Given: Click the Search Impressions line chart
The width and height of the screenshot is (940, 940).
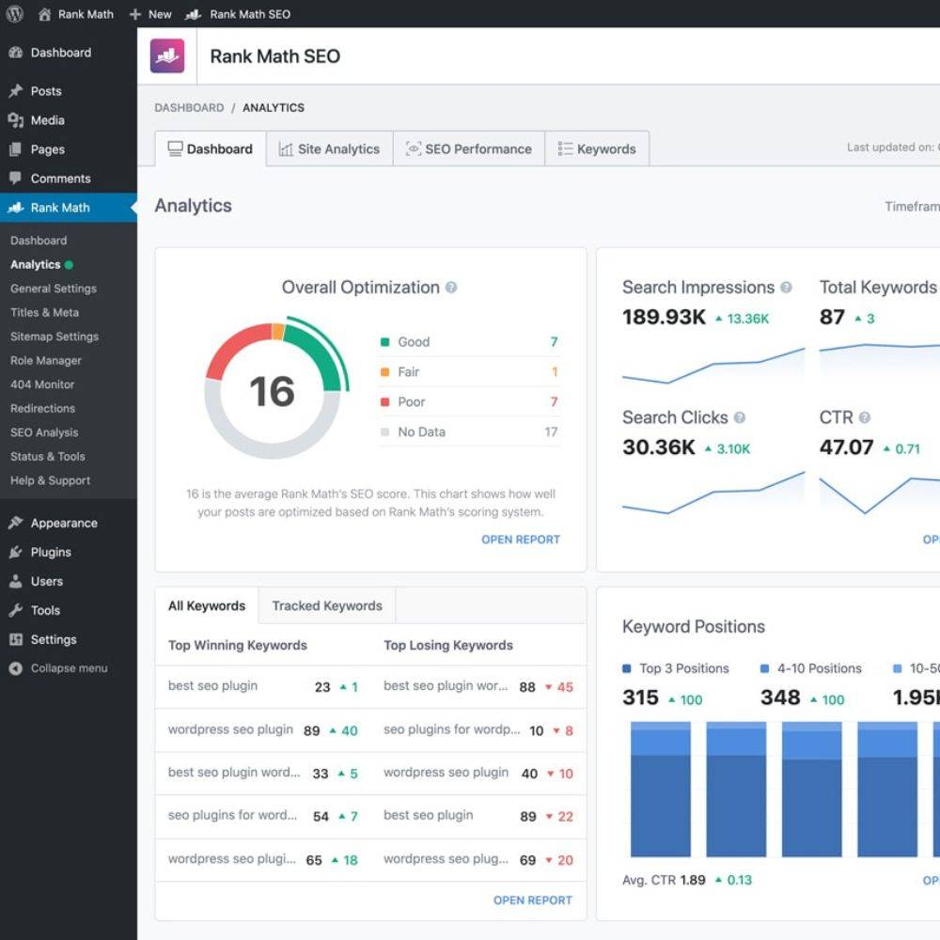Looking at the screenshot, I should [x=713, y=365].
